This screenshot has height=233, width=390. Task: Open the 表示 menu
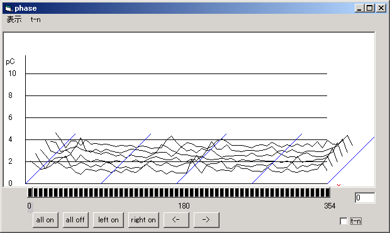click(14, 19)
